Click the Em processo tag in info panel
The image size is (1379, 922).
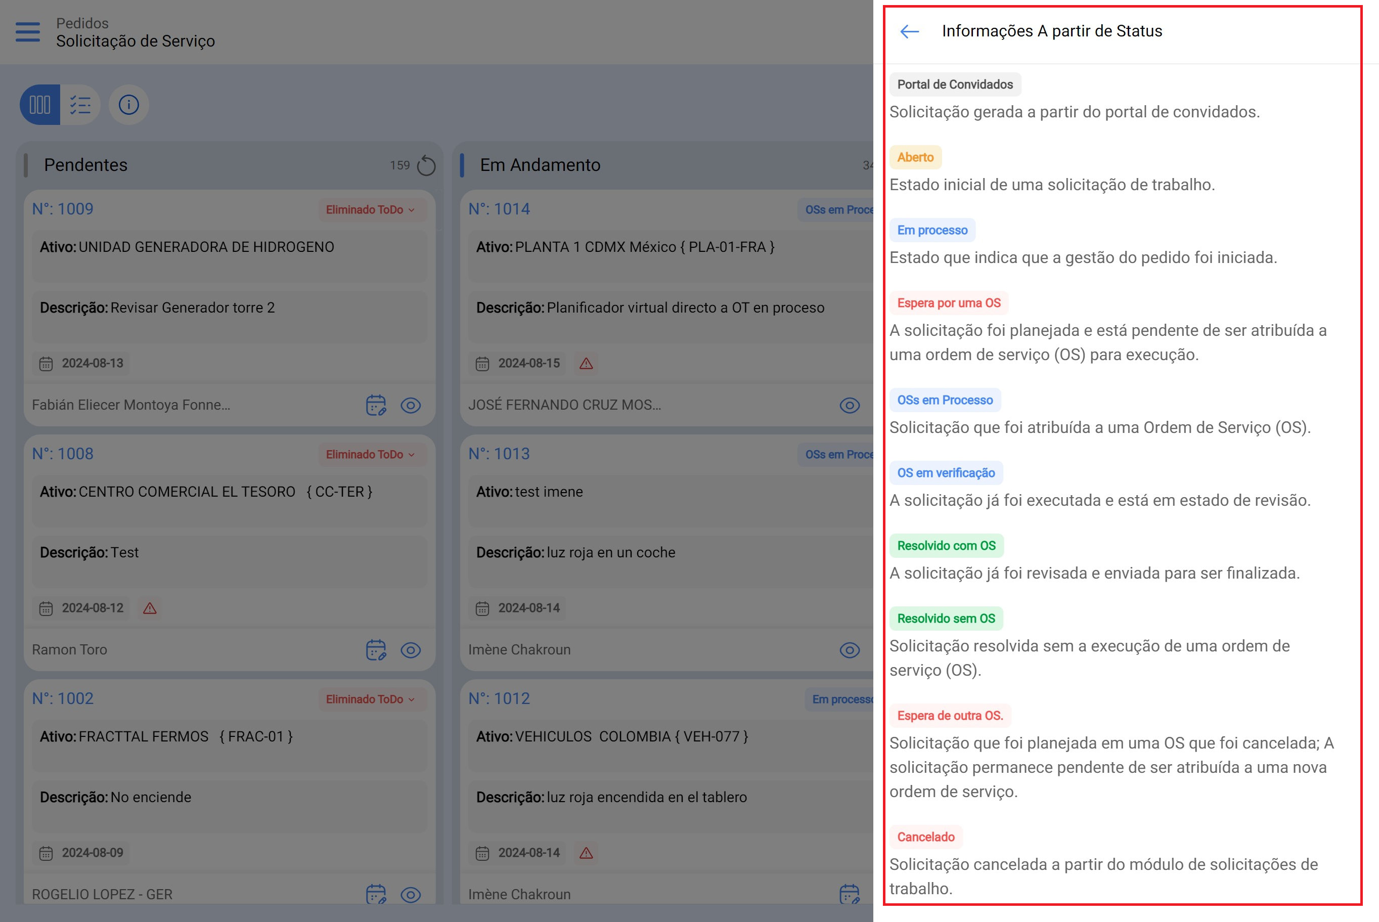click(x=932, y=231)
